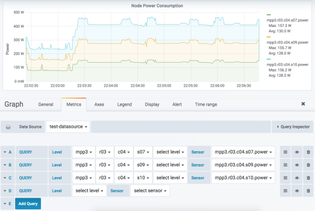The image size is (315, 211).
Task: Click the database icon beside Data Source
Action: pos(8,127)
